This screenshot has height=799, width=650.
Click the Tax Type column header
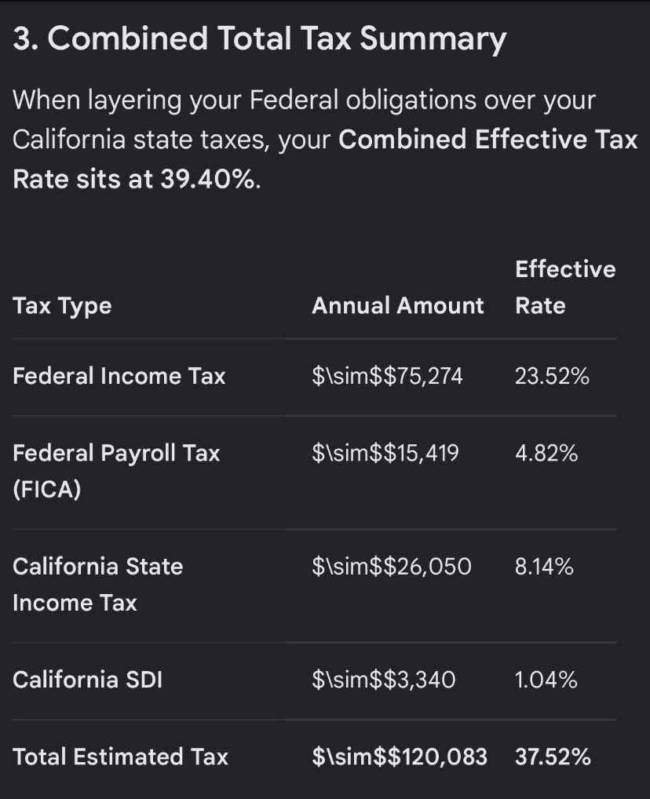[62, 306]
